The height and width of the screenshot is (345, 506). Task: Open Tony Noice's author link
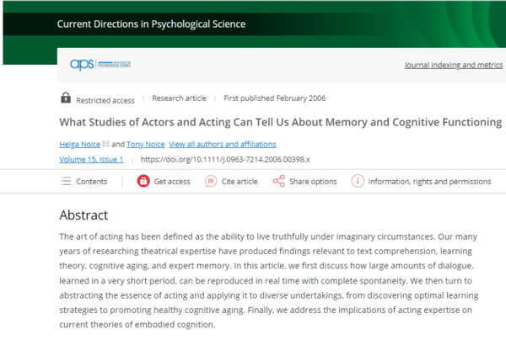(145, 144)
